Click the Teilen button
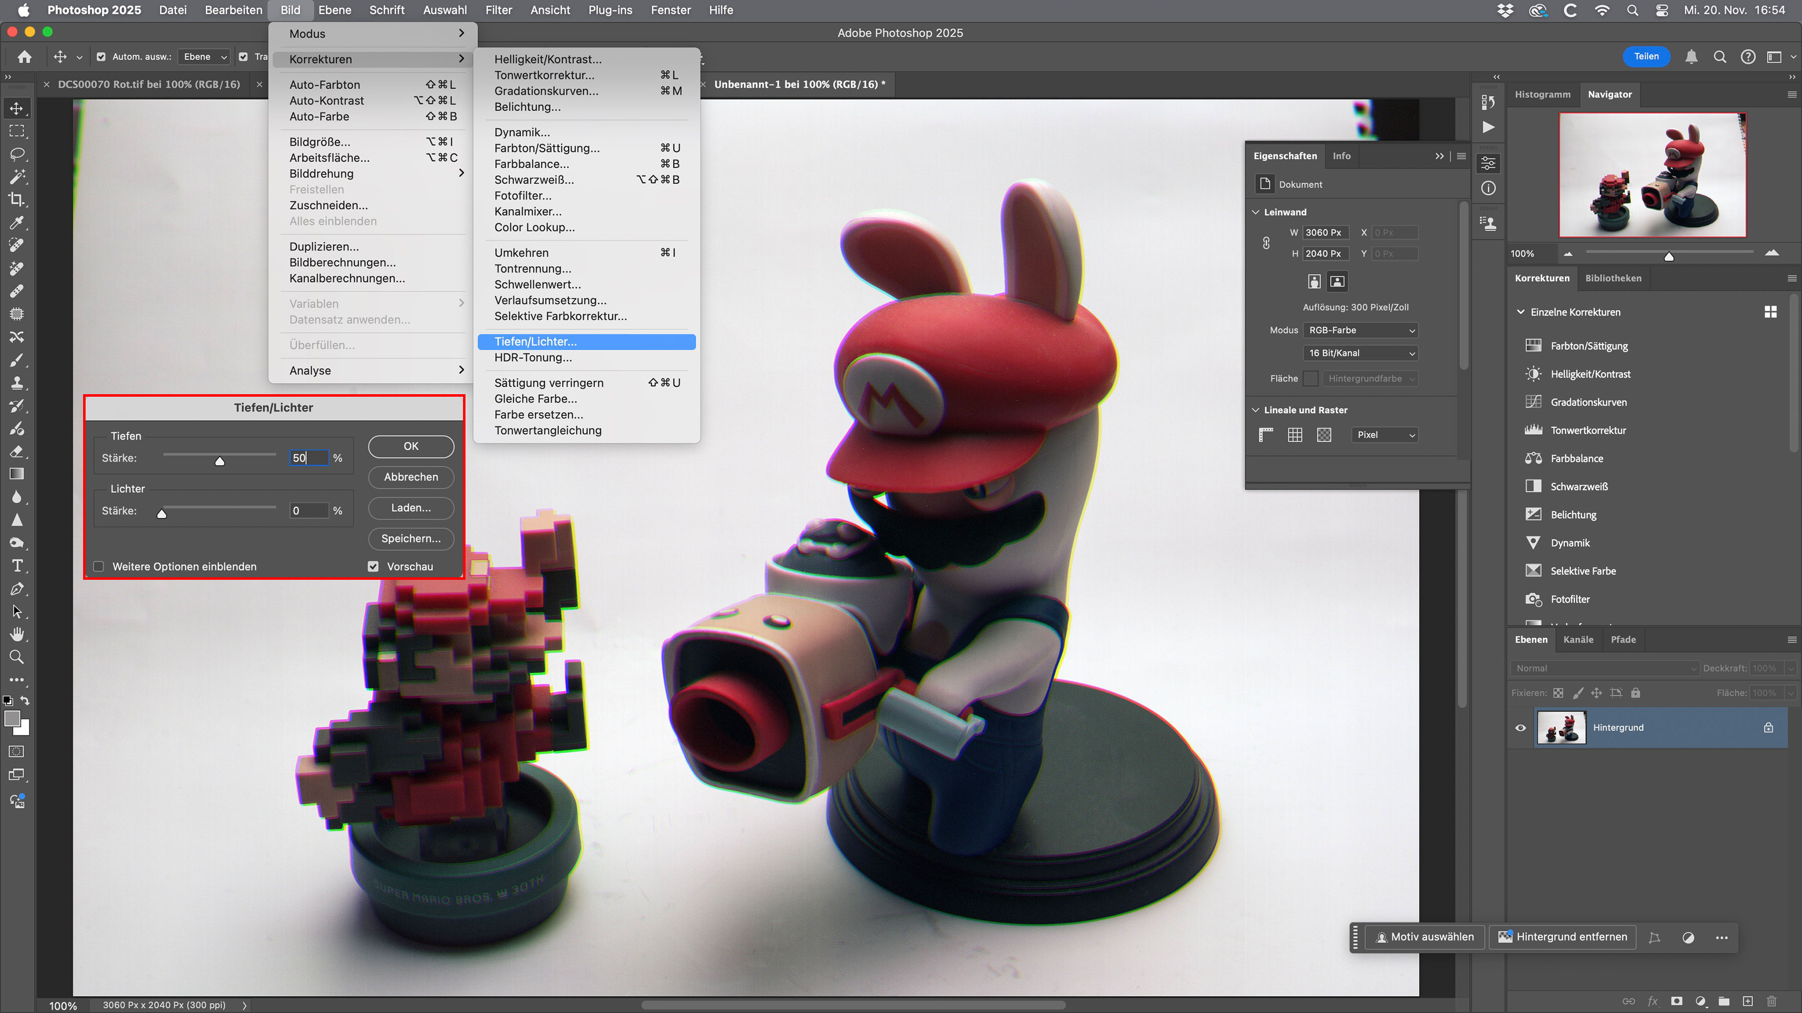This screenshot has height=1013, width=1802. point(1646,57)
